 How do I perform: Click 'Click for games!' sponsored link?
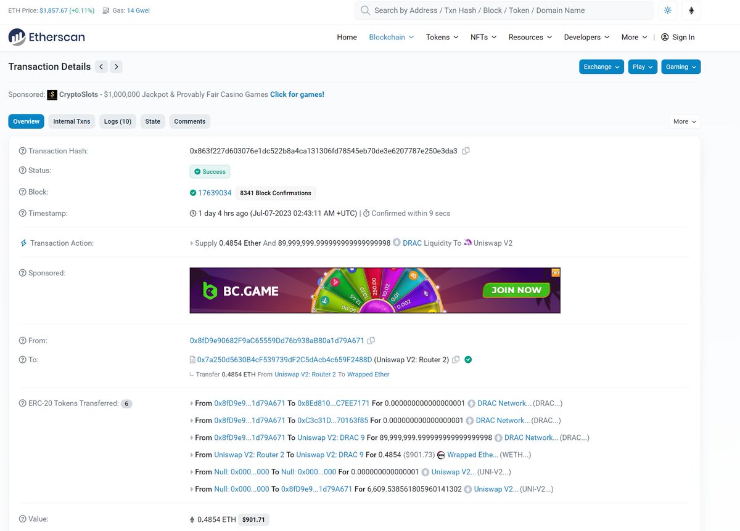pos(297,94)
